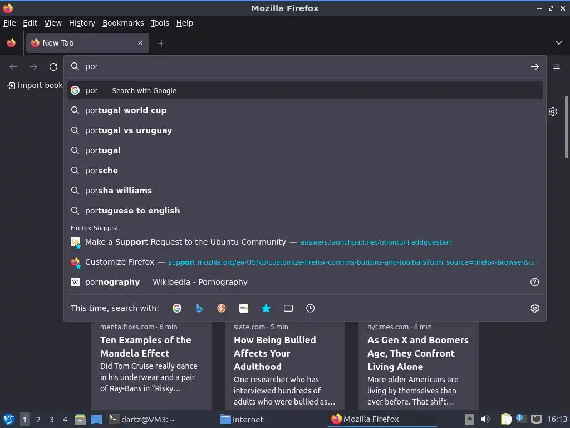Open As Gen X and Boomers Age article
Viewport: 570px width, 428px height.
pyautogui.click(x=419, y=365)
